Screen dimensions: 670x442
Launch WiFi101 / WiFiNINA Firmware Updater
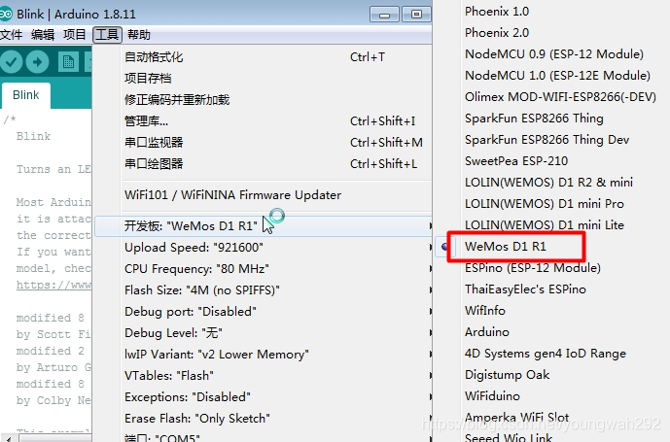[263, 194]
